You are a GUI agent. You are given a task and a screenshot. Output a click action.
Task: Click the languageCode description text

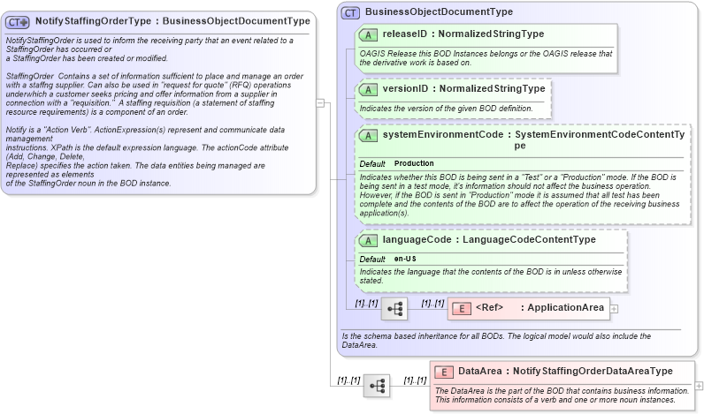[x=491, y=276]
